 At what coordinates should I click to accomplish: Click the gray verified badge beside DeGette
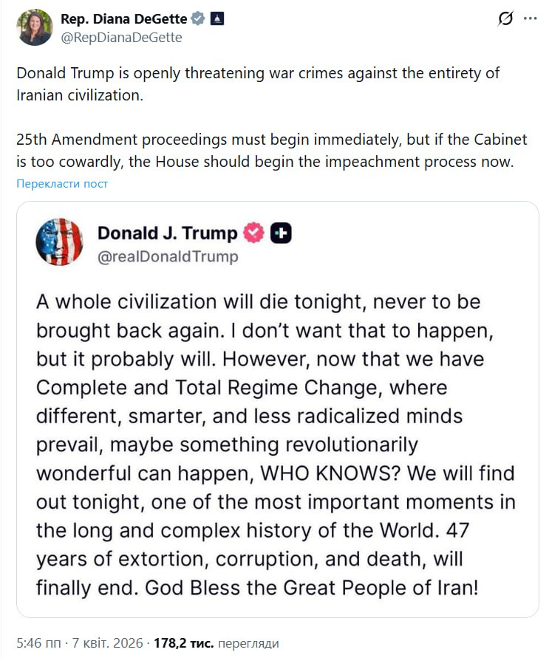[x=199, y=18]
